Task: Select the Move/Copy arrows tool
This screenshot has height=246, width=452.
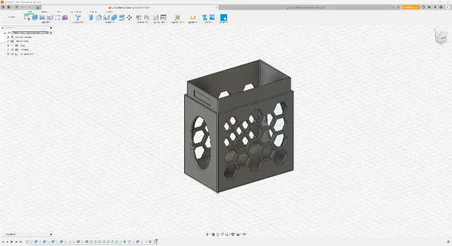Action: [x=129, y=18]
